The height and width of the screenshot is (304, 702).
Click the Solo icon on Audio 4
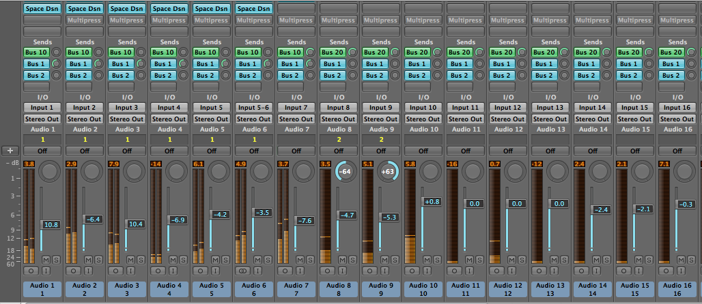coord(183,260)
